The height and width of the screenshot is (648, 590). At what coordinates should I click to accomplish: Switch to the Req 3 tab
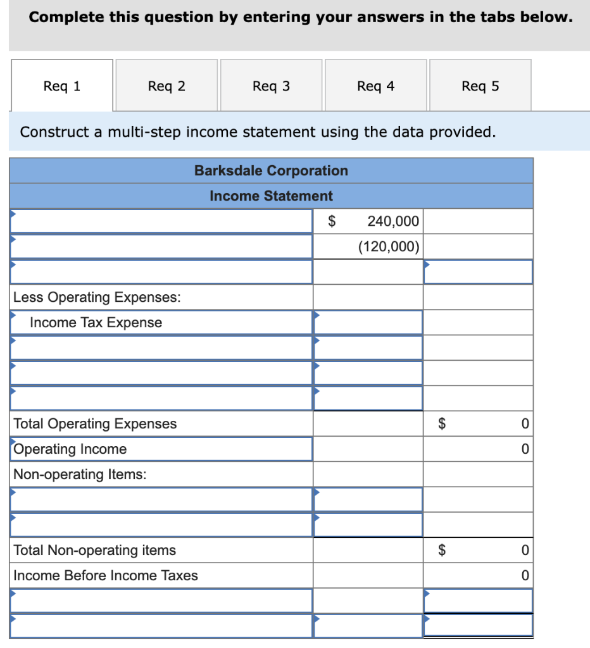(271, 85)
